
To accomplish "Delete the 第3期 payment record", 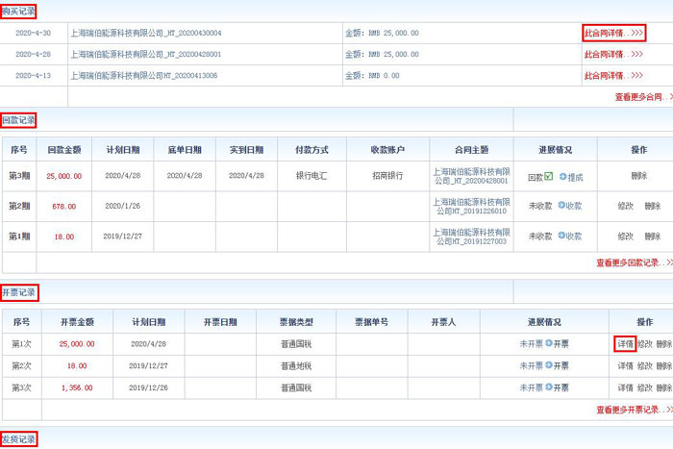I will (639, 177).
